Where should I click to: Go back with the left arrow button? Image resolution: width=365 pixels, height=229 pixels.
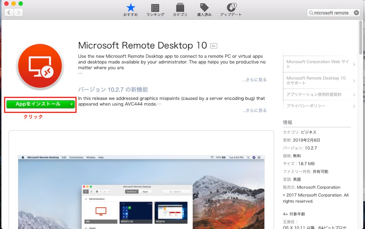[9, 12]
